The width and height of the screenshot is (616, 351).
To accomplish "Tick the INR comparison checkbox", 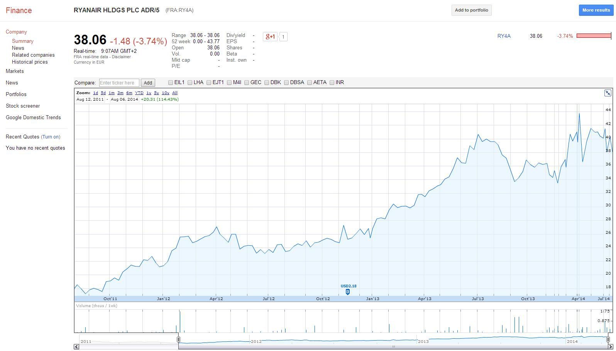I will click(332, 83).
